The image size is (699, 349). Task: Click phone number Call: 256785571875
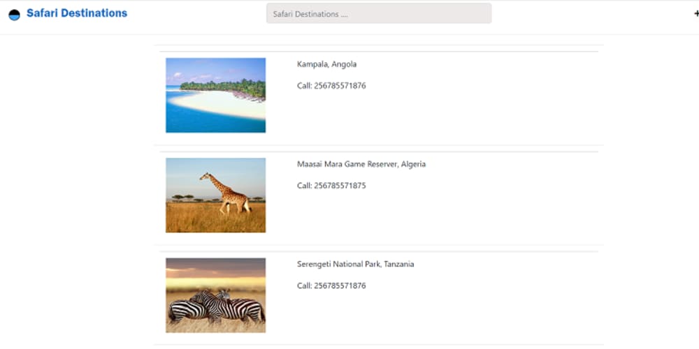331,186
